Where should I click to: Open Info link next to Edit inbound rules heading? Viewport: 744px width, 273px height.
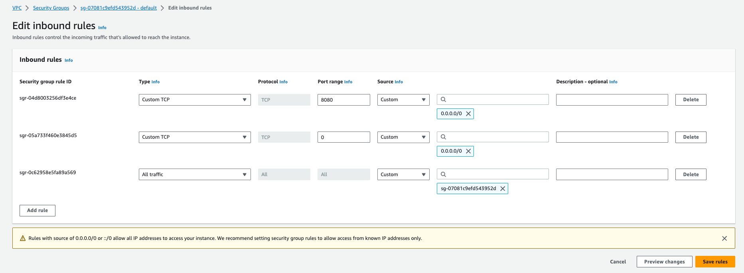[x=102, y=28]
